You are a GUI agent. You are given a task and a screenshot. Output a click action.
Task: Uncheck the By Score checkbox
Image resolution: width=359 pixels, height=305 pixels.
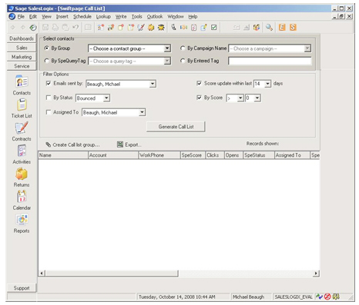(x=199, y=98)
